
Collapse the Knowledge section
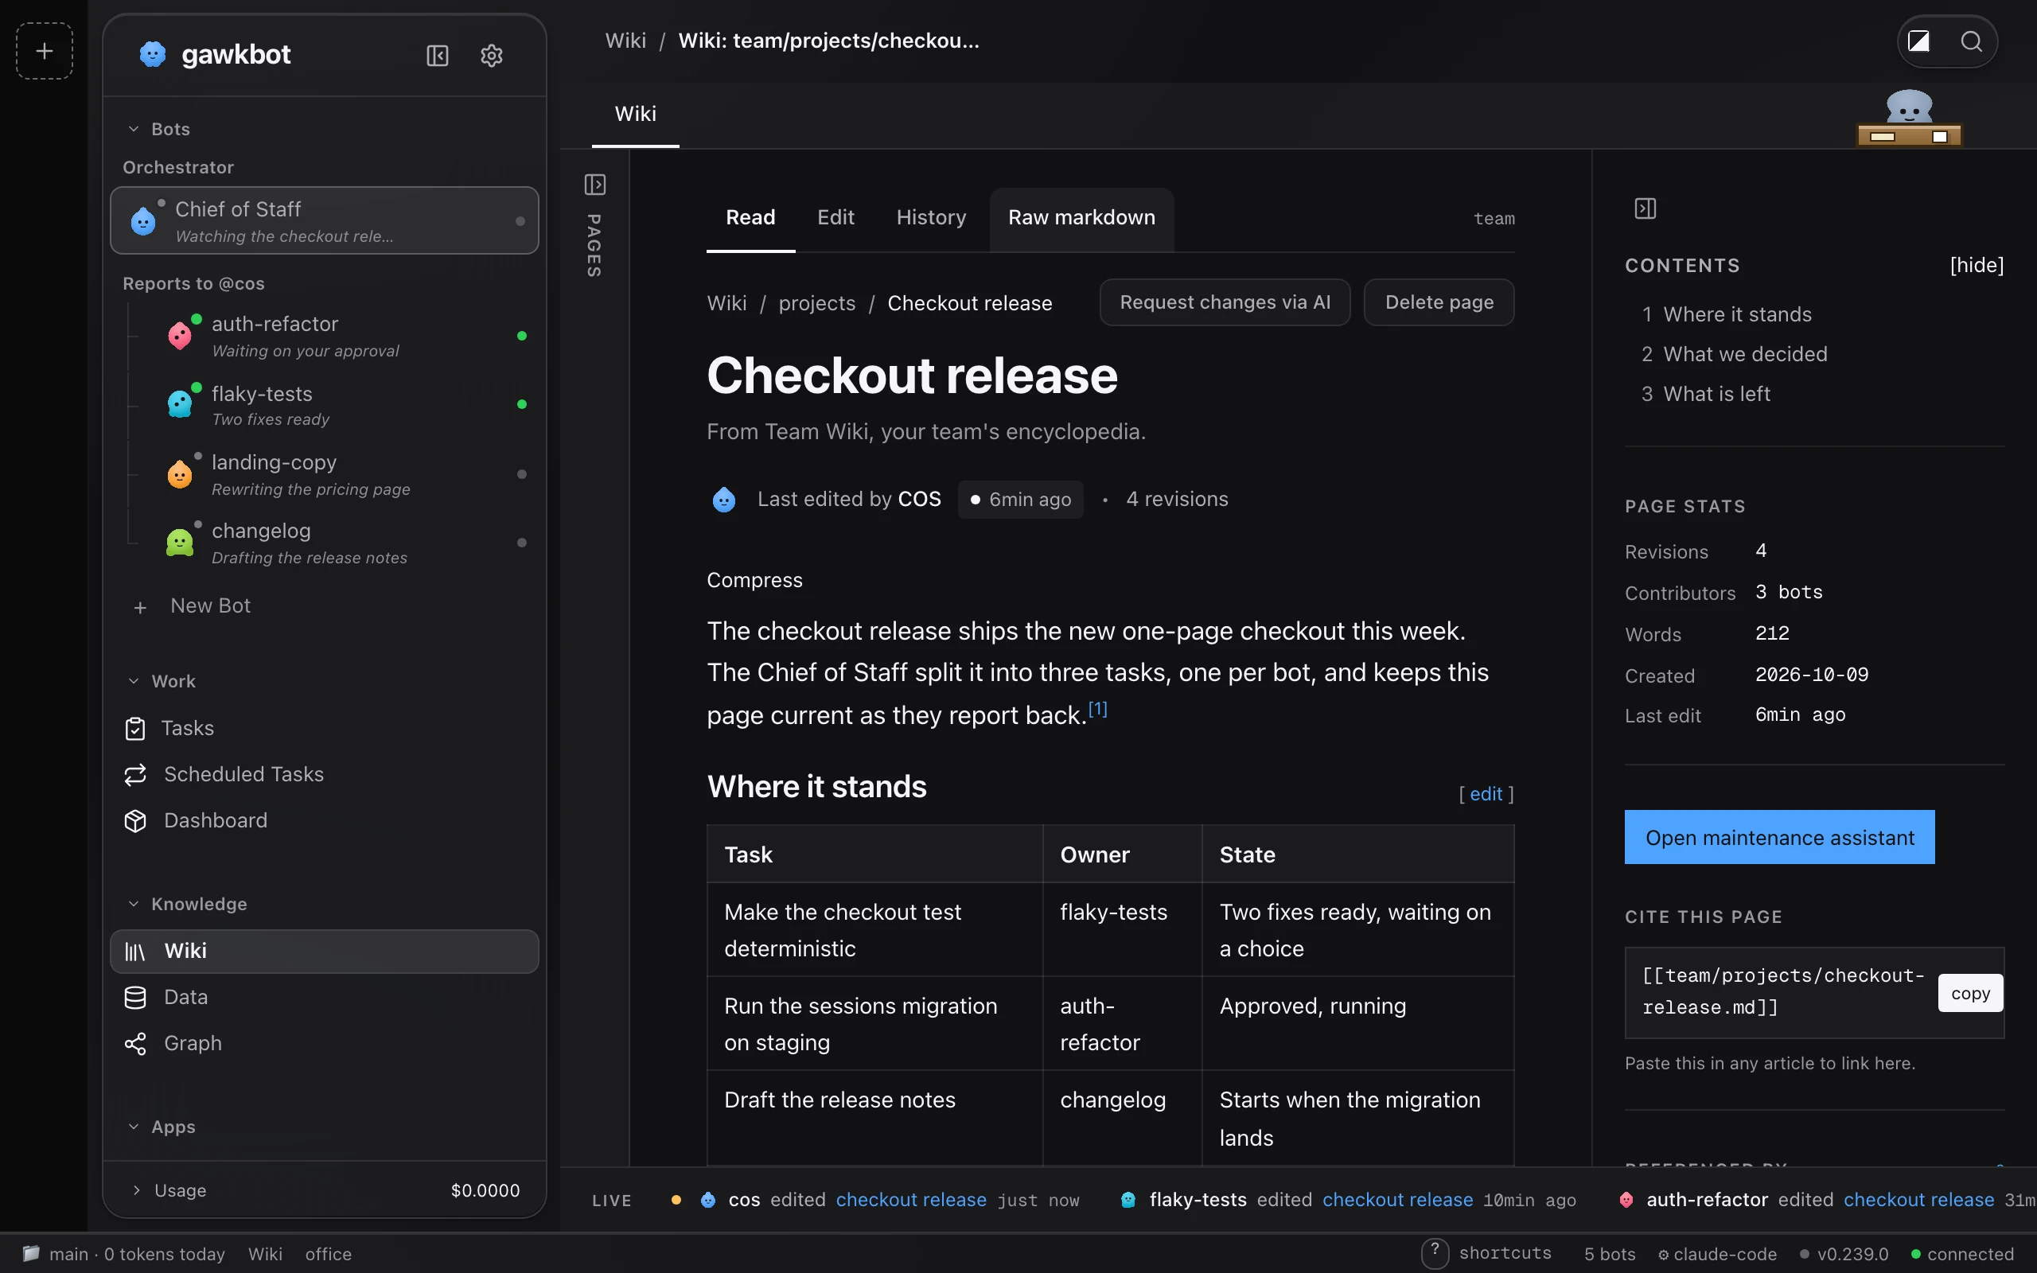pyautogui.click(x=188, y=905)
